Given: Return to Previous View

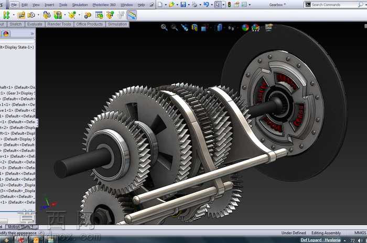Looking at the screenshot, I should point(185,28).
